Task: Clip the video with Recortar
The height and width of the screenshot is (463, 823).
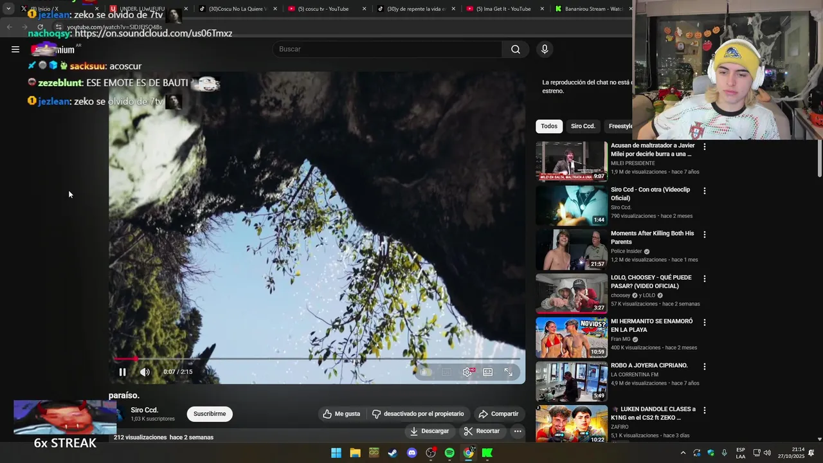Action: pyautogui.click(x=482, y=431)
